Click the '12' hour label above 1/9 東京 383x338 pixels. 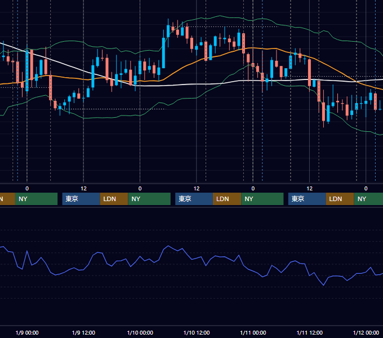point(83,189)
